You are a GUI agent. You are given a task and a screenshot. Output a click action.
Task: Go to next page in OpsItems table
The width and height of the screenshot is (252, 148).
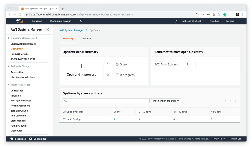[235, 101]
